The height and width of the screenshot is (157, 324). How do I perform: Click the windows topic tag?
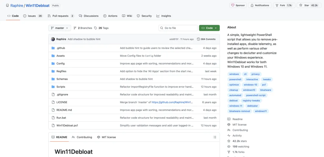[234, 74]
